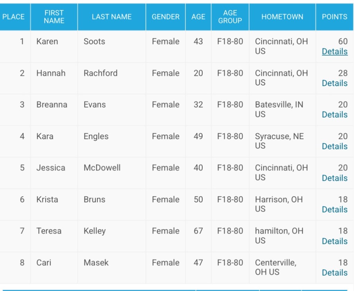Click the Syracuse, NE US hometown cell
The height and width of the screenshot is (291, 354).
click(x=279, y=141)
